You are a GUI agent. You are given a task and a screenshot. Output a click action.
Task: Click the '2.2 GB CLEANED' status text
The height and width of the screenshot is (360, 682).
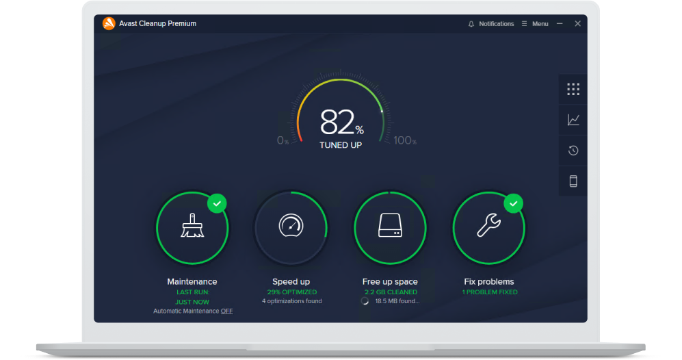pyautogui.click(x=391, y=292)
